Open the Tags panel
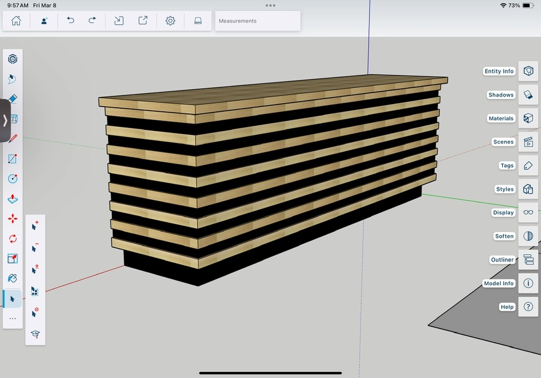Screen dimensions: 541x378 click(x=528, y=166)
